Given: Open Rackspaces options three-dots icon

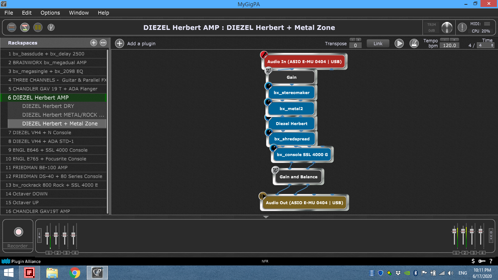Looking at the screenshot, I should [103, 43].
